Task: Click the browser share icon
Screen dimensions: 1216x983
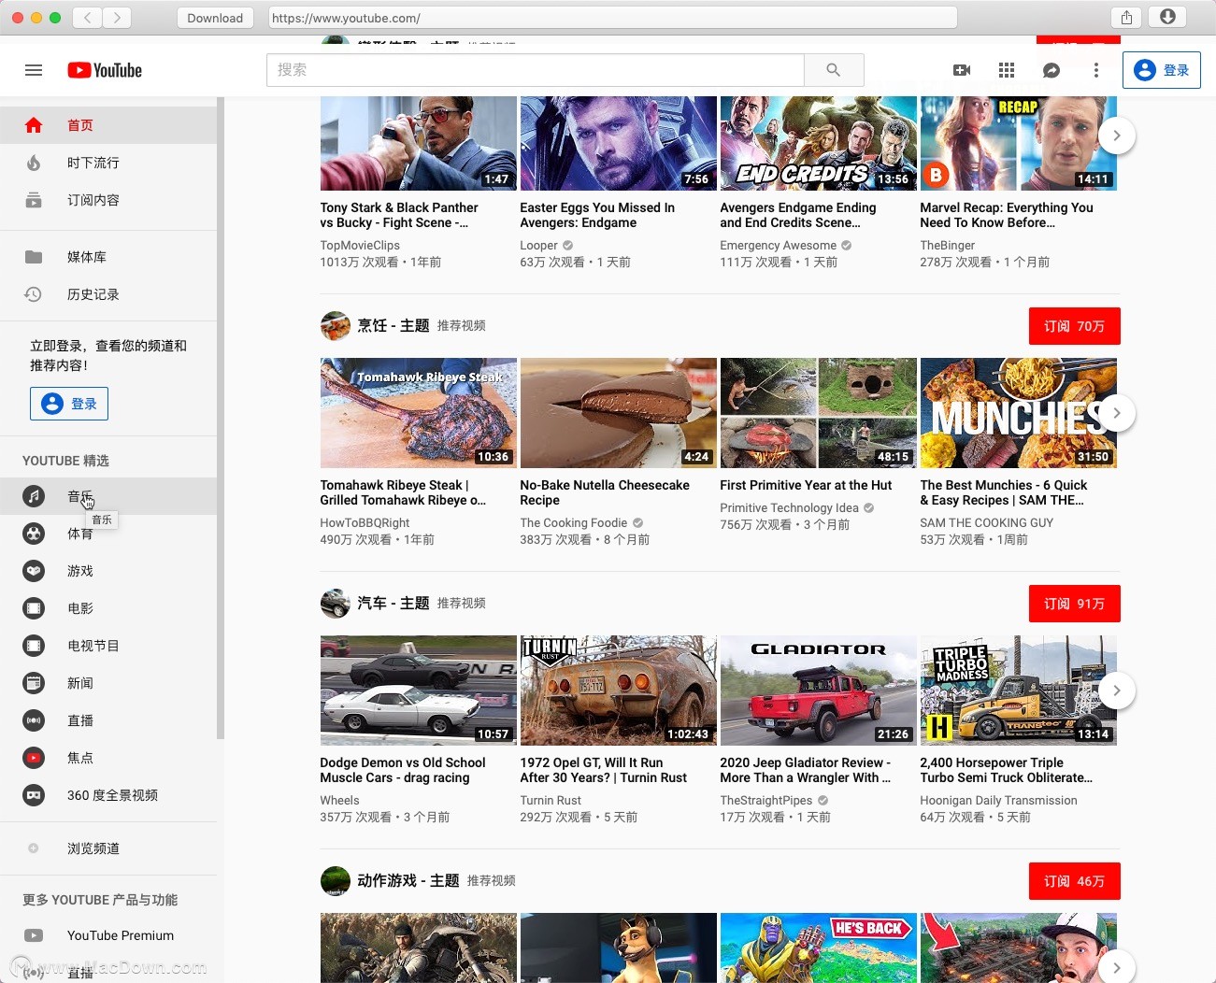Action: click(x=1126, y=18)
